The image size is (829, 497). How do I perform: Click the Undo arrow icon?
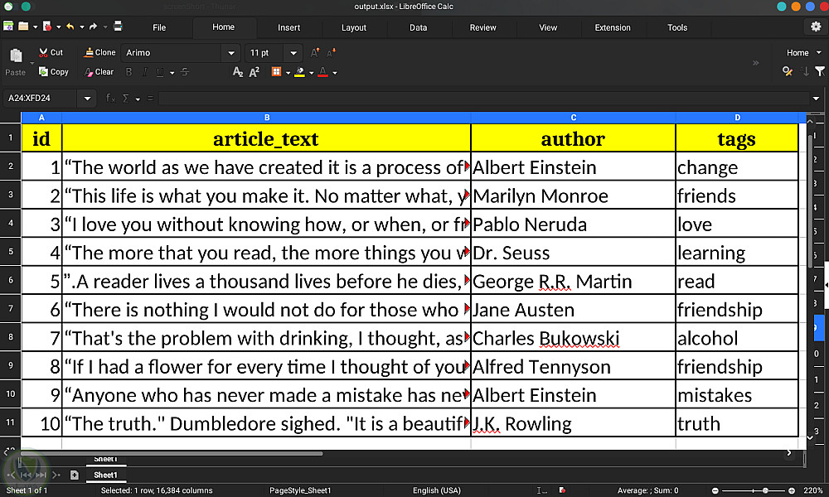[x=70, y=26]
